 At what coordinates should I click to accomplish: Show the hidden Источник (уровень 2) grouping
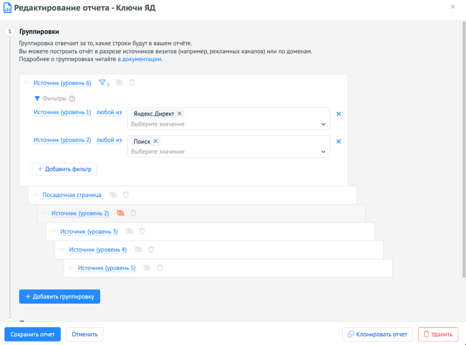point(120,213)
